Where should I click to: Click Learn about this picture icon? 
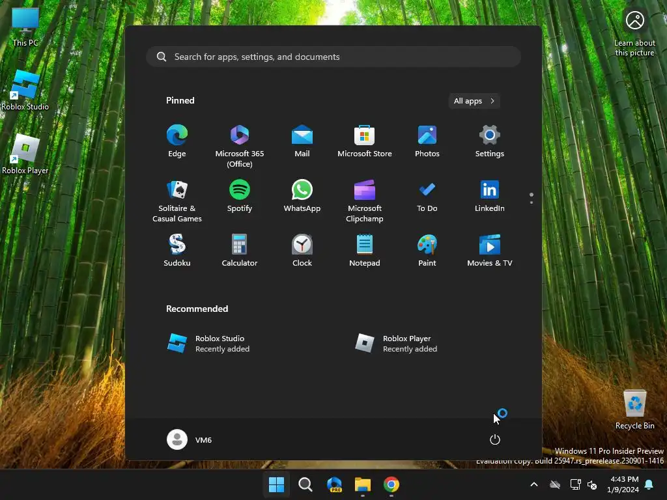coord(634,33)
